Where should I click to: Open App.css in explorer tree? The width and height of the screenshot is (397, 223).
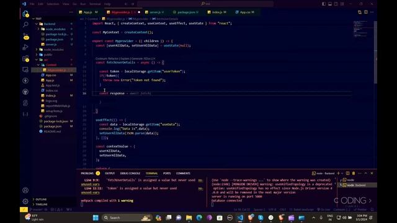51,75
